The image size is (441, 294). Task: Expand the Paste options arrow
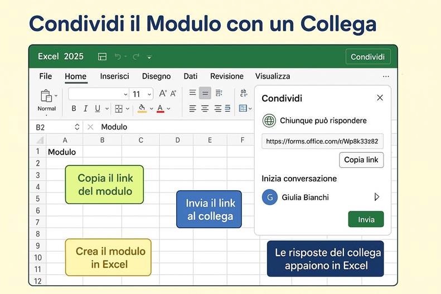pyautogui.click(x=56, y=96)
